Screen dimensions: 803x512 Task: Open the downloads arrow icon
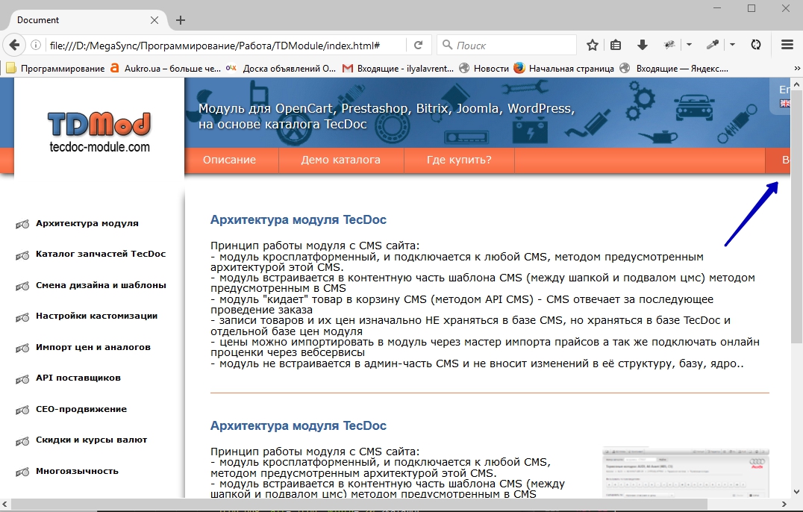[642, 45]
